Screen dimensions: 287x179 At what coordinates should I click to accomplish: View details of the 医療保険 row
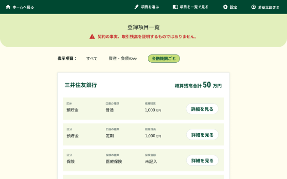[x=202, y=161]
